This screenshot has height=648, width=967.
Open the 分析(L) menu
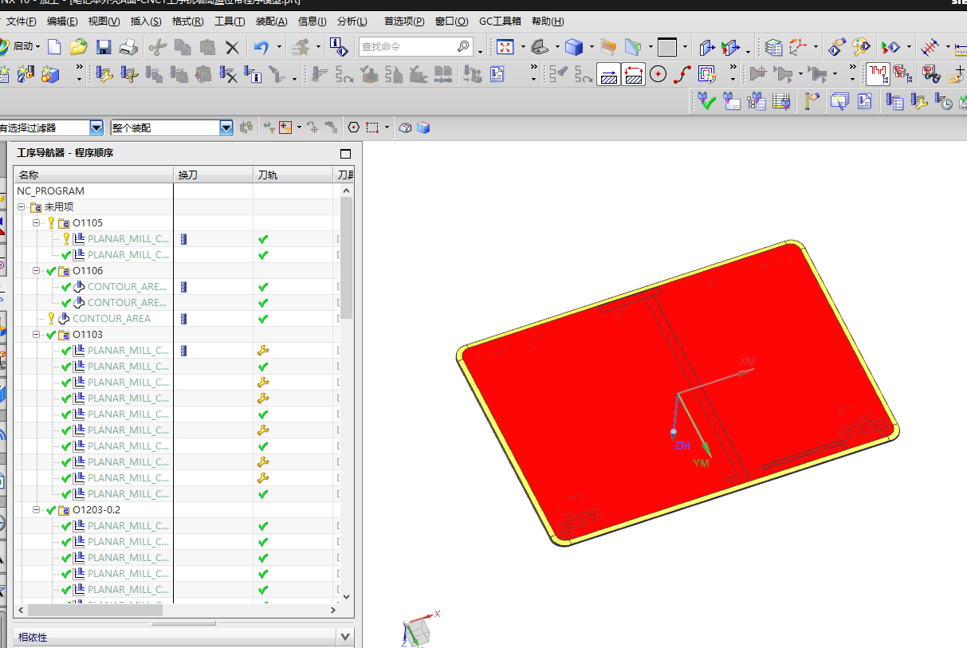352,22
